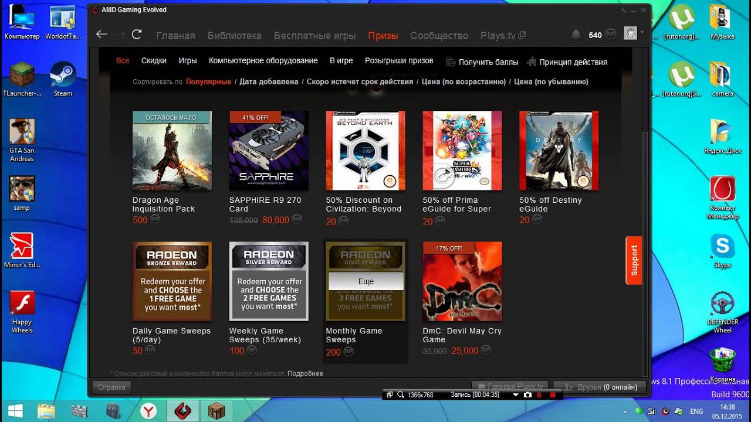The width and height of the screenshot is (751, 422).
Task: Sort by Дата добавлена
Action: coord(269,82)
